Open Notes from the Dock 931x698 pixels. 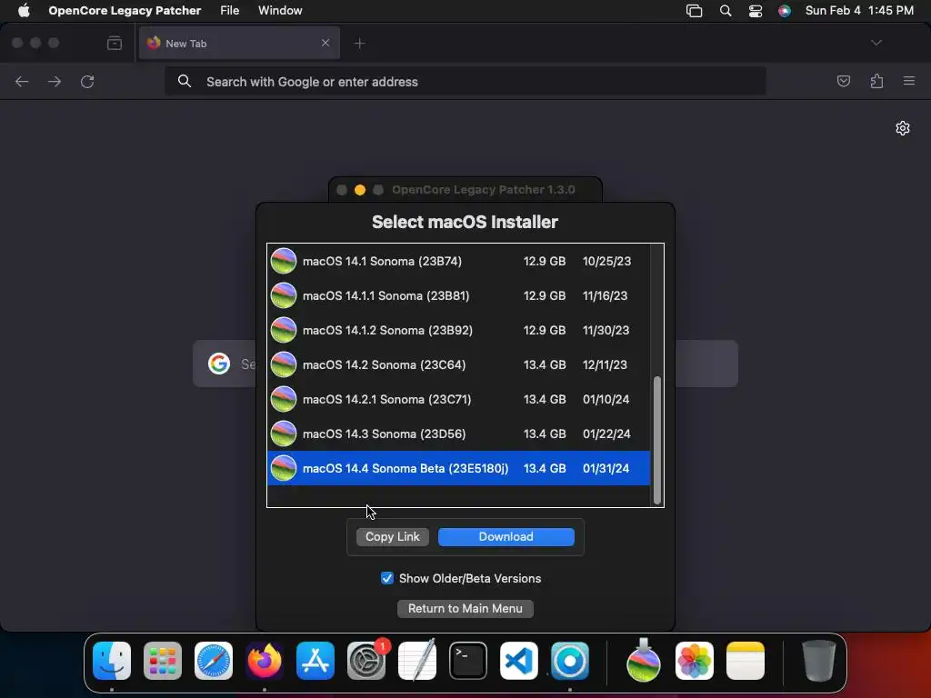(746, 661)
